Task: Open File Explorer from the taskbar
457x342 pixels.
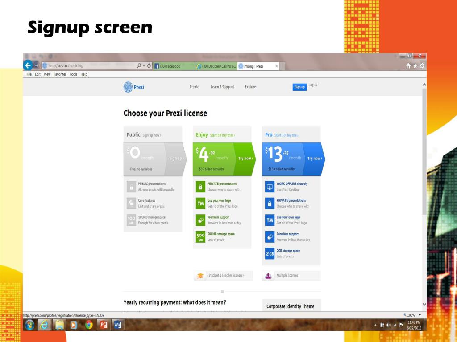Action: [x=59, y=325]
